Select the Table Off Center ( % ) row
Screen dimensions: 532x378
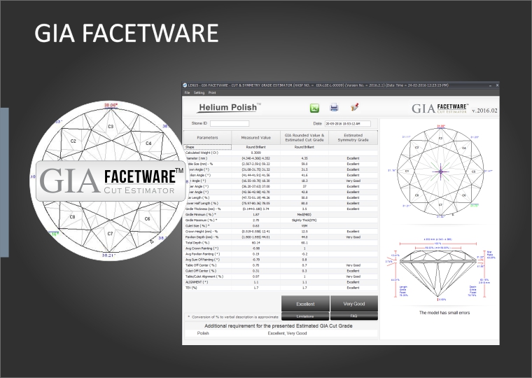tap(281, 265)
